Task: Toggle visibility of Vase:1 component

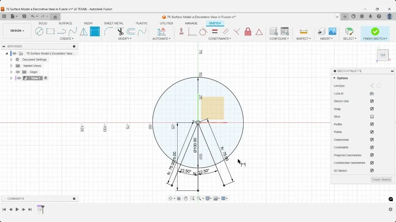Action: [19, 78]
